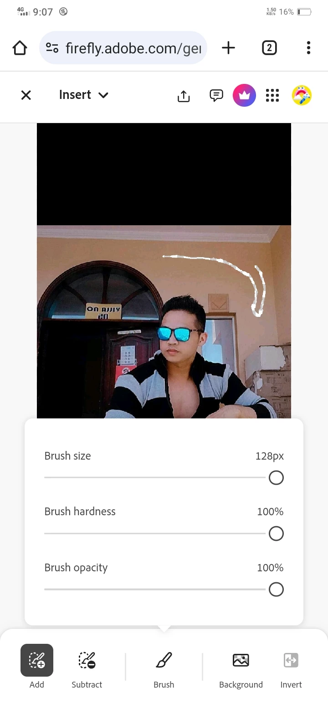This screenshot has width=328, height=704.
Task: Click the Brush size slider handle
Action: coord(276,478)
